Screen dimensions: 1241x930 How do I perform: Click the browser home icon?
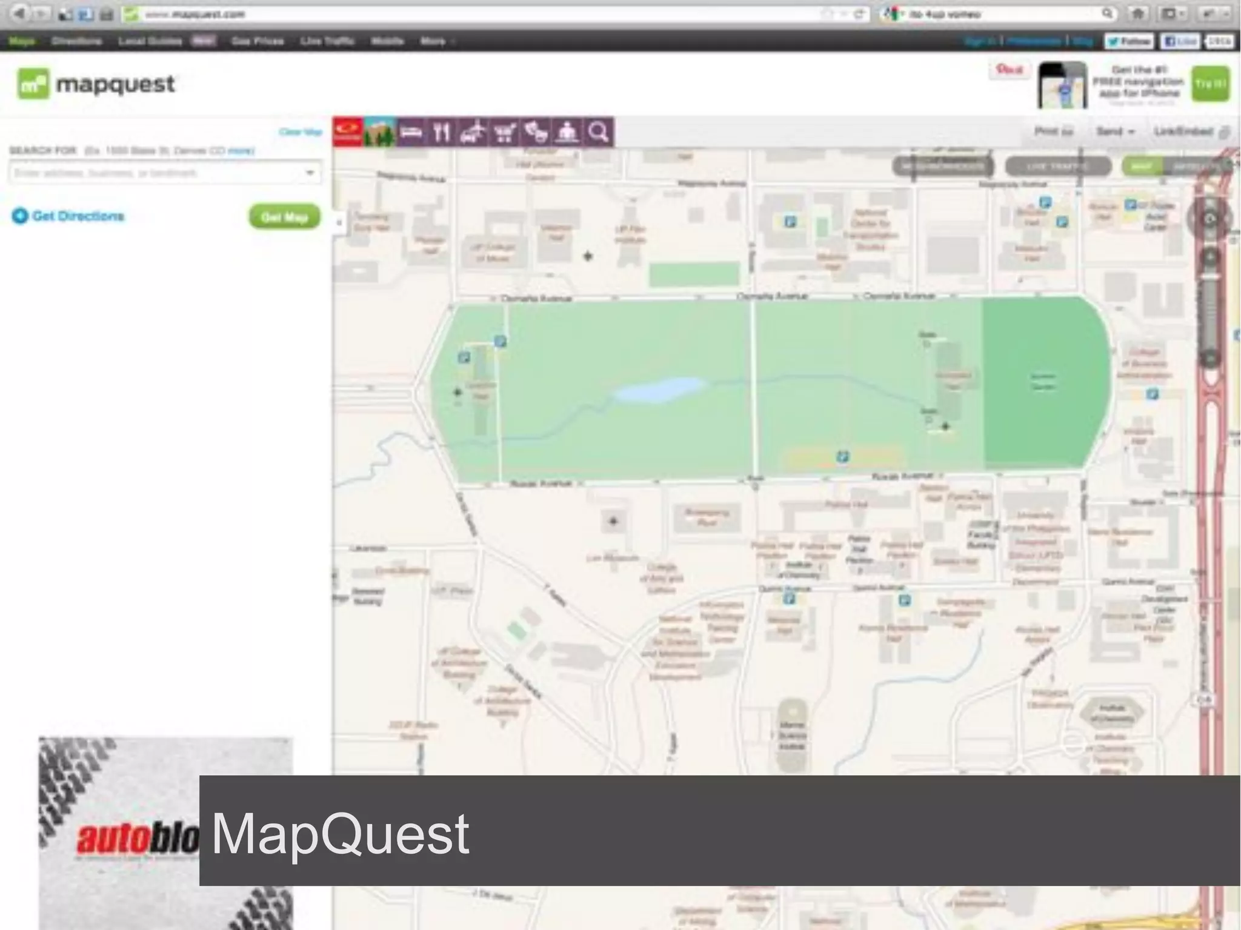(1139, 13)
